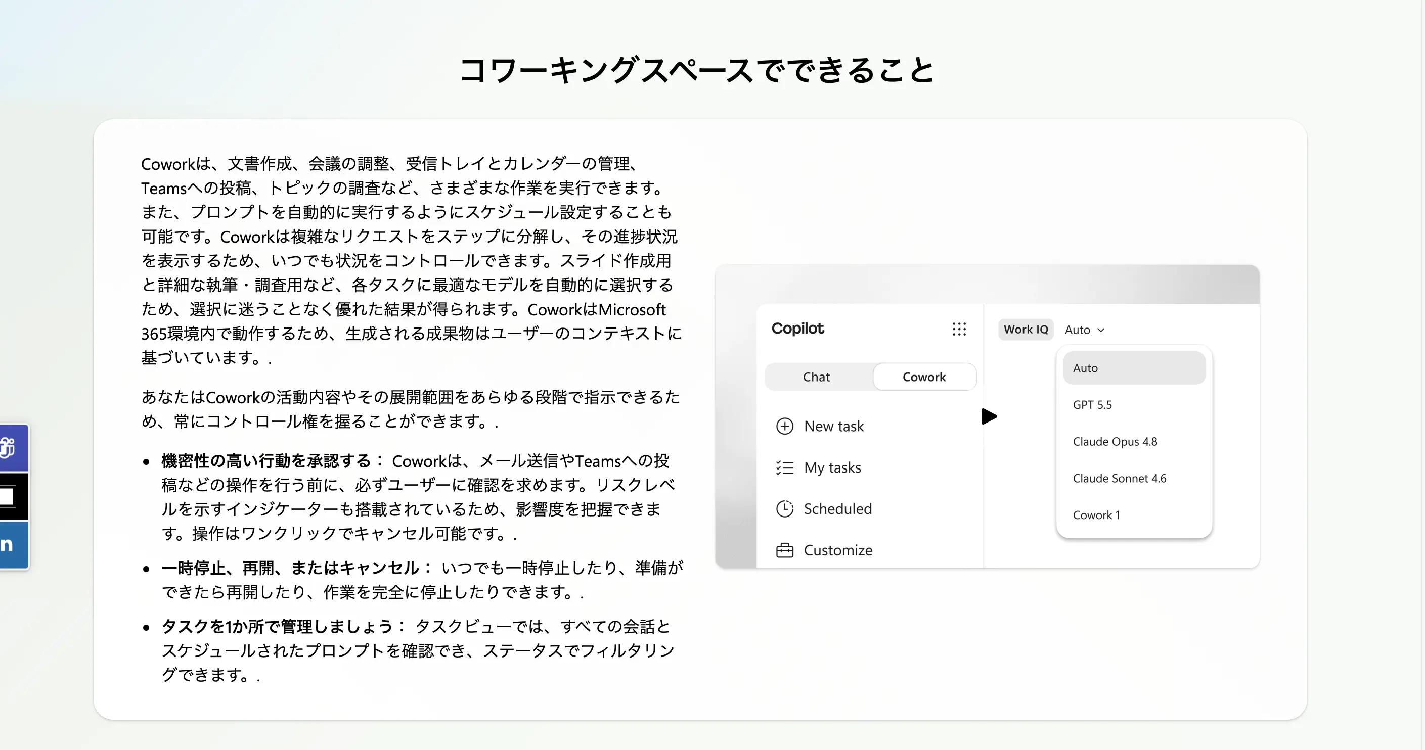Click the Auto dropdown chevron arrow

1101,330
